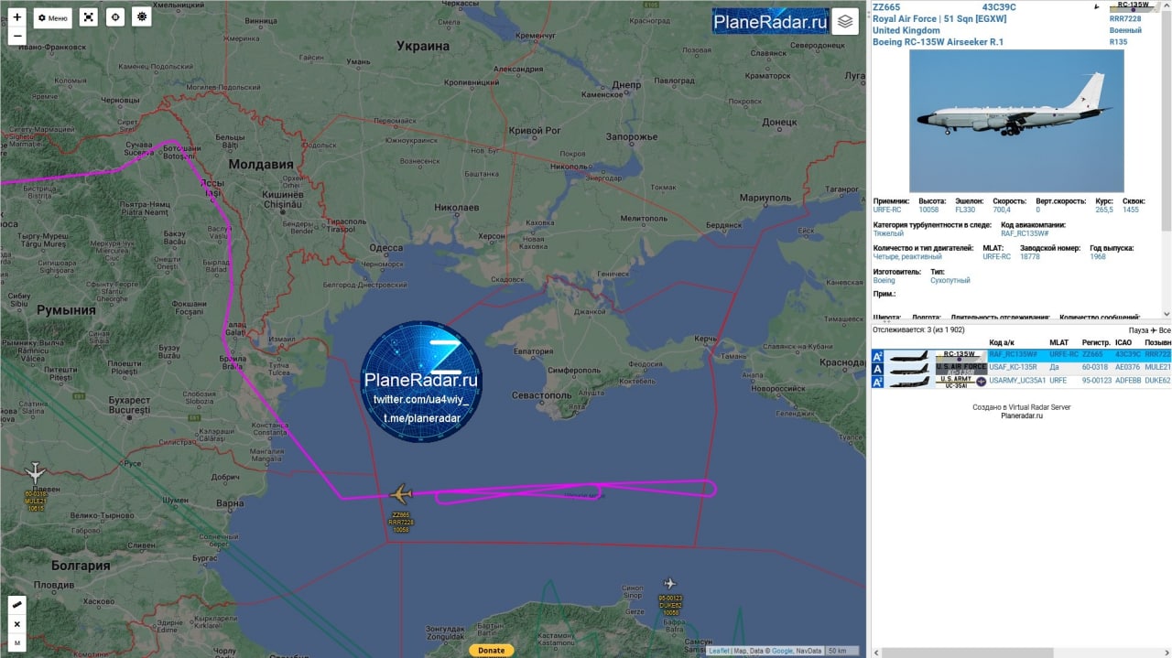The height and width of the screenshot is (658, 1172).
Task: Select USAF_KC-135R row in aircraft list
Action: pos(1016,368)
